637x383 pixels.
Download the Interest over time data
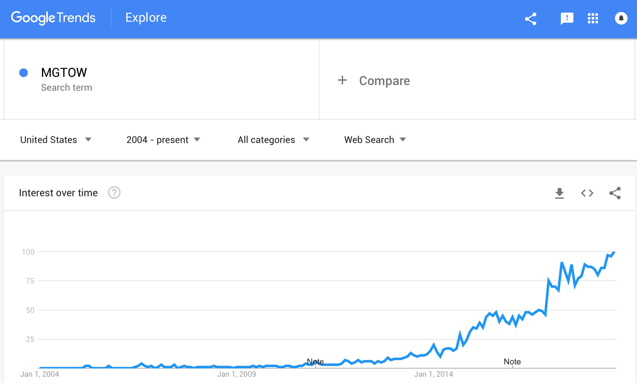[559, 193]
